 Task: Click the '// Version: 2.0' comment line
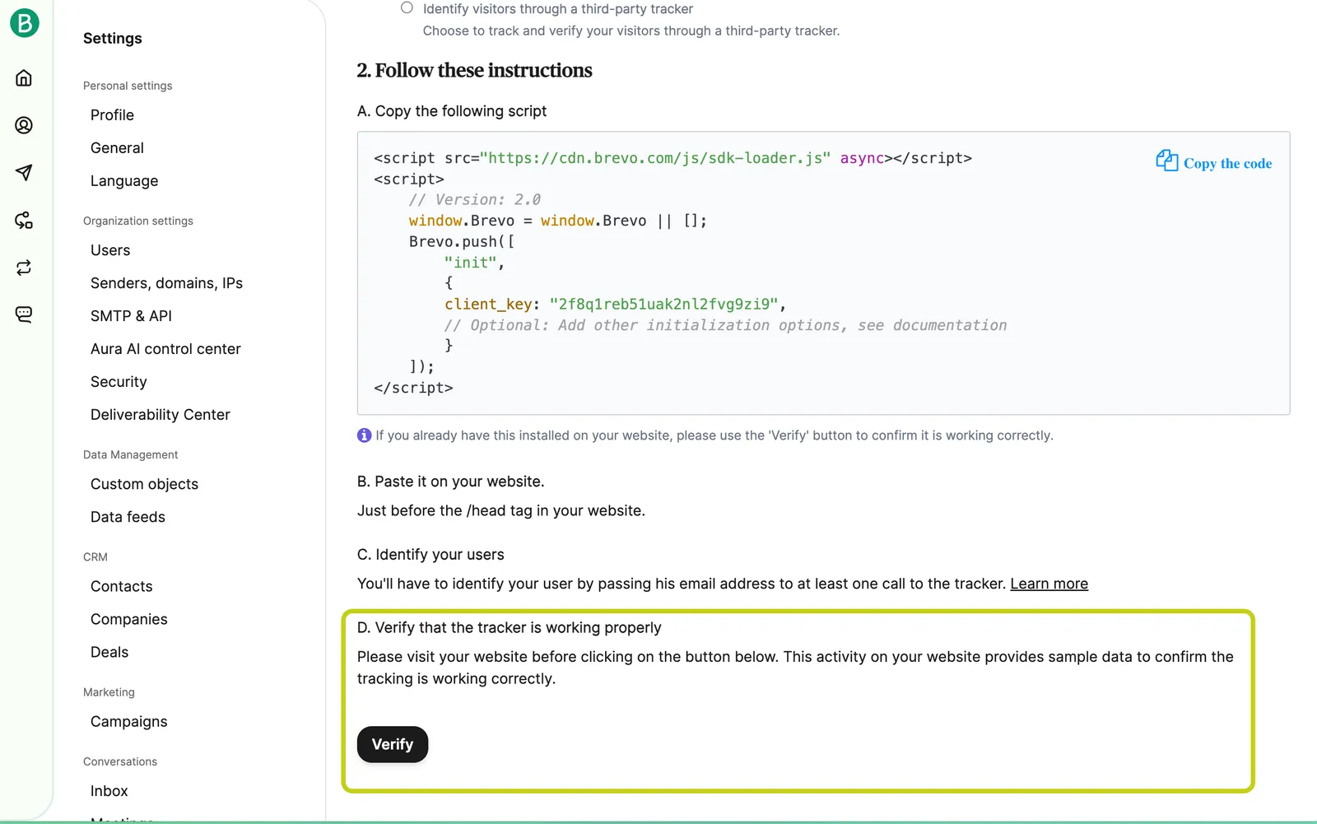tap(475, 200)
